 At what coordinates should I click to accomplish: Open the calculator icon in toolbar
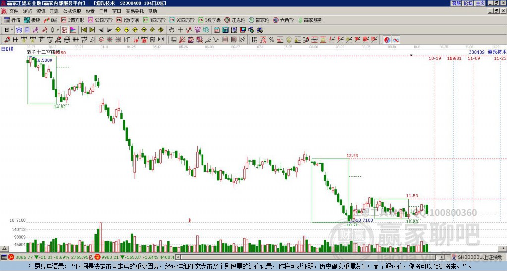pyautogui.click(x=225, y=30)
